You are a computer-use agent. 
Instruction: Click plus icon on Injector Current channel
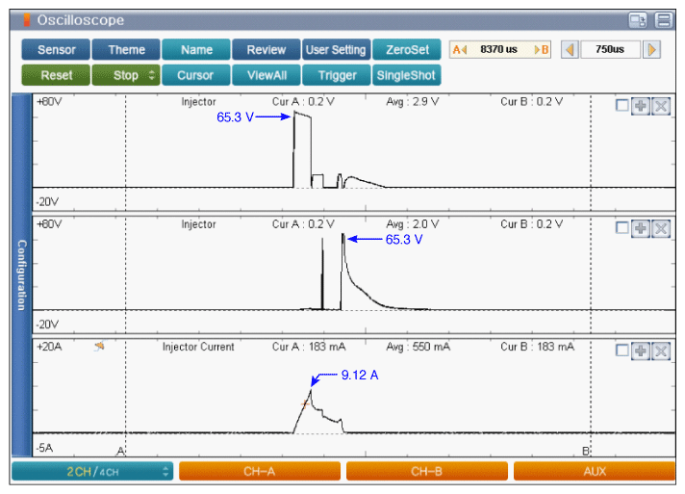tap(641, 351)
